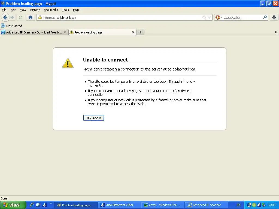Screen dimensions: 279x209
Task: Open the Tools menu
Action: click(65, 10)
